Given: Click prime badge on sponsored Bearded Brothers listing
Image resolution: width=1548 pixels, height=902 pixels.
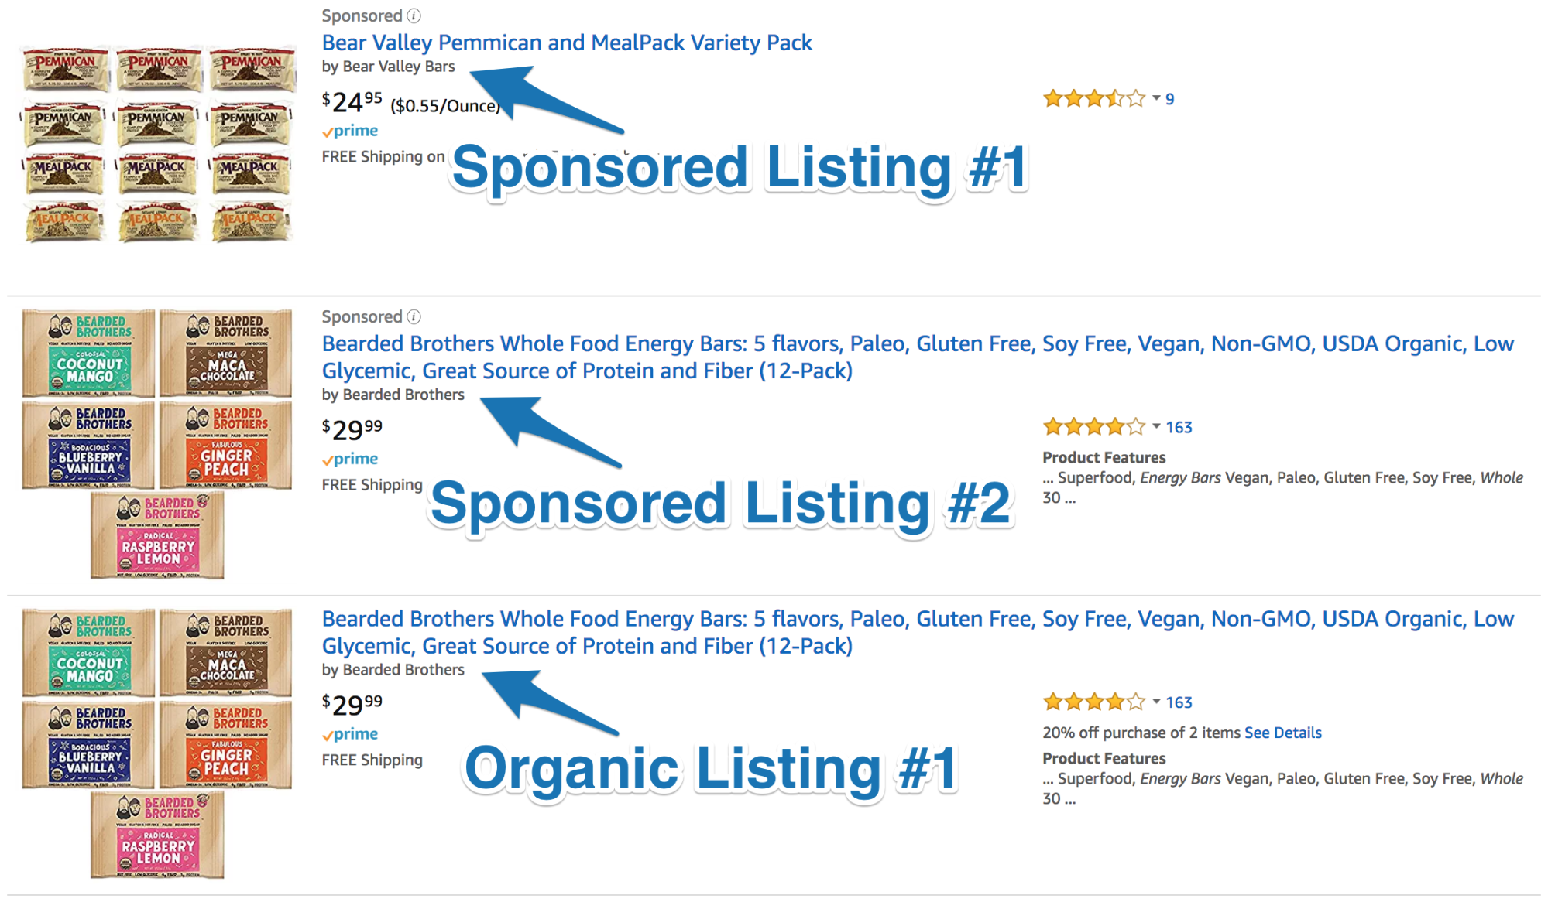Looking at the screenshot, I should (x=350, y=459).
